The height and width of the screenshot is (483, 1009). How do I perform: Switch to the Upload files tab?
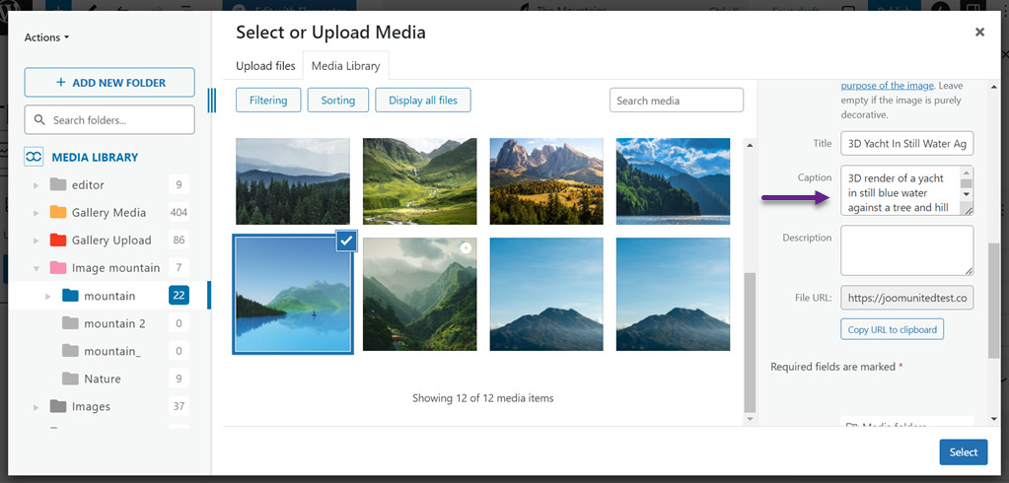265,66
